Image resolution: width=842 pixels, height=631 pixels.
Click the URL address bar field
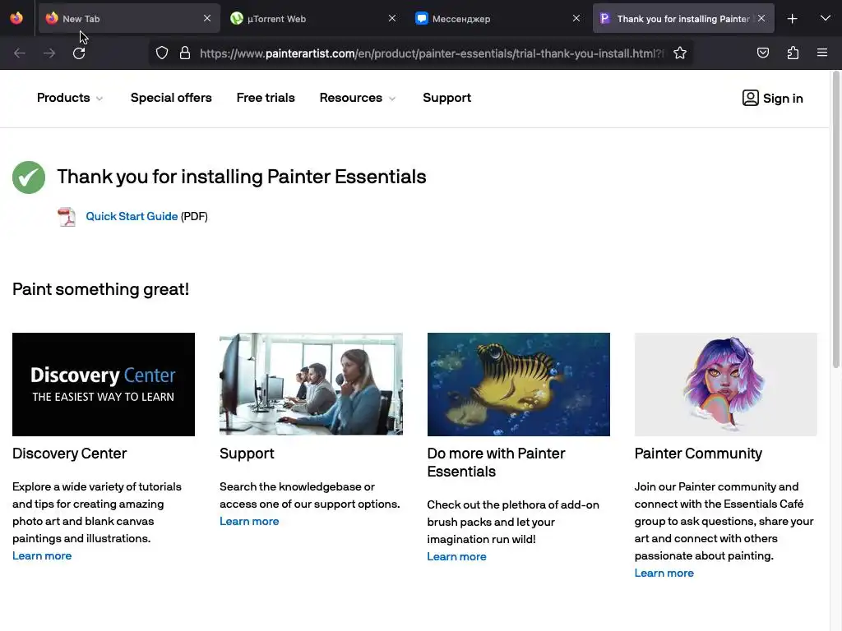tap(428, 53)
